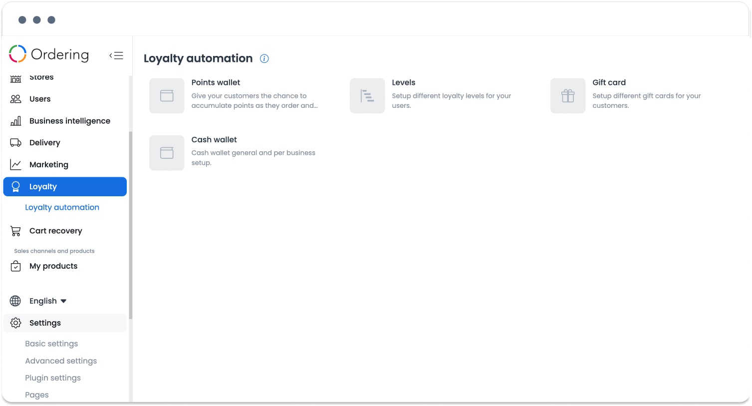
Task: Collapse the sidebar with the menu toggle icon
Action: coord(116,55)
